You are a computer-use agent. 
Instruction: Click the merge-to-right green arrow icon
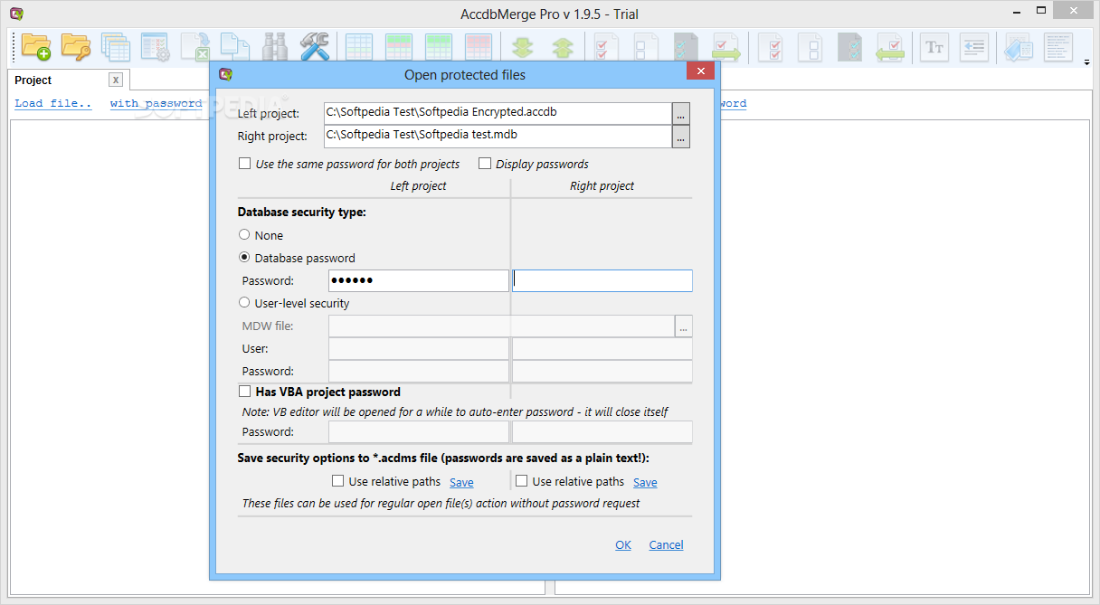tap(726, 46)
